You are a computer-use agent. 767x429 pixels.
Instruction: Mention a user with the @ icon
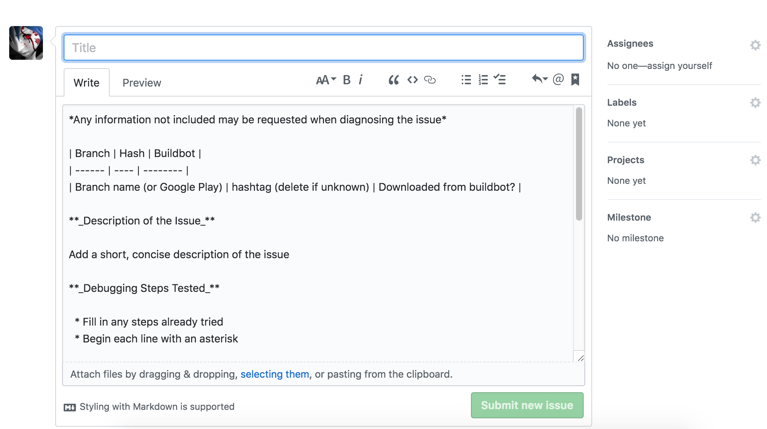click(558, 80)
